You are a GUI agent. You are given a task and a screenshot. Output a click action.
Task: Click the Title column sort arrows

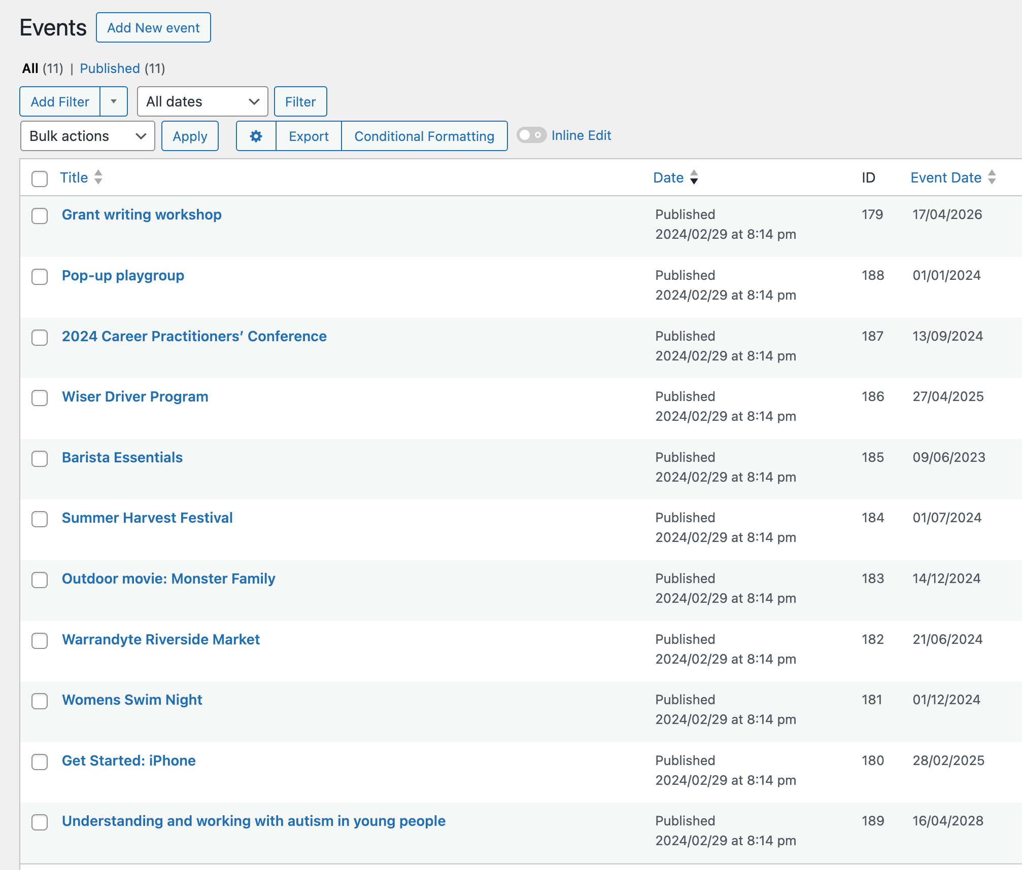[x=98, y=177]
